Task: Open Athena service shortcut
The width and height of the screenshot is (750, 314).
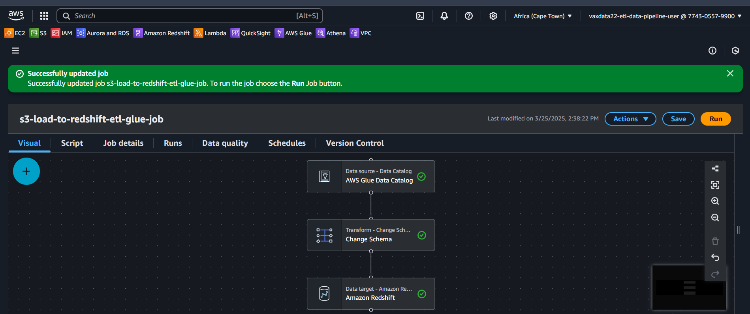Action: click(x=331, y=33)
